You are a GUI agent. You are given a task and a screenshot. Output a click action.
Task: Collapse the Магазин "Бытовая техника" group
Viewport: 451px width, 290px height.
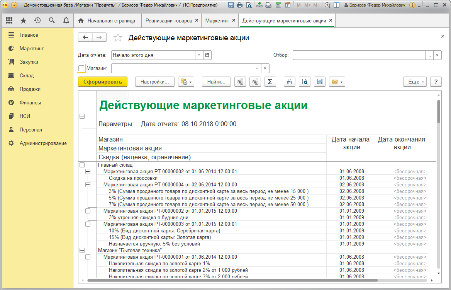82,251
